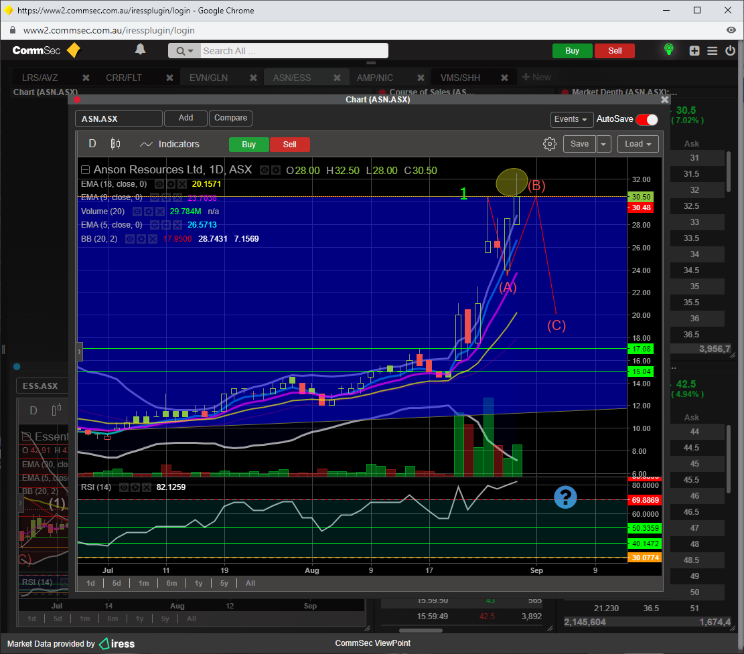Image resolution: width=744 pixels, height=654 pixels.
Task: Remove the EMA (5, close, 0) indicator
Action: [x=177, y=225]
